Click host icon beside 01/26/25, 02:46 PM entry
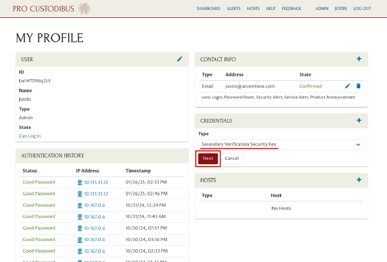 click(x=80, y=194)
